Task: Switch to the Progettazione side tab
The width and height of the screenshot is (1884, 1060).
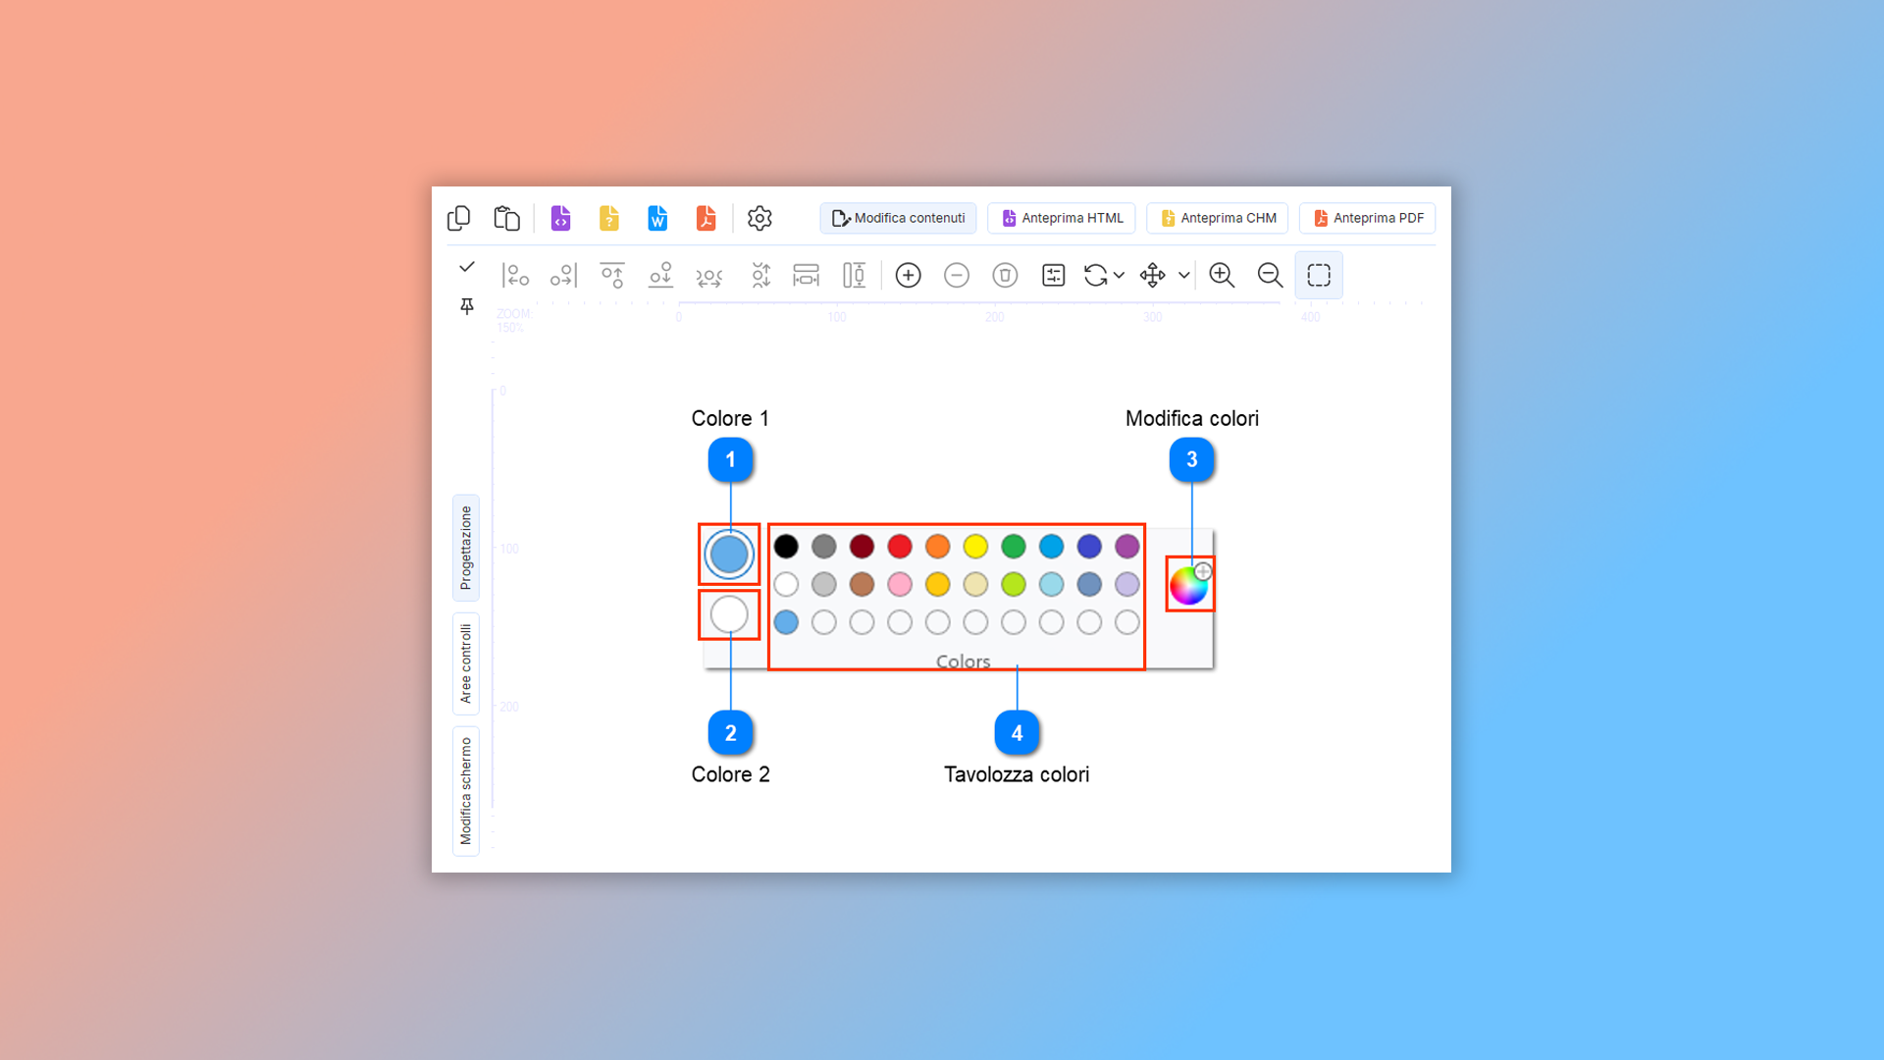Action: pyautogui.click(x=466, y=548)
